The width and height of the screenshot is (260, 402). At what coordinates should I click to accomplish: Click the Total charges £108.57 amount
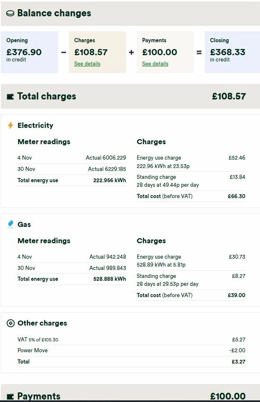pyautogui.click(x=229, y=96)
